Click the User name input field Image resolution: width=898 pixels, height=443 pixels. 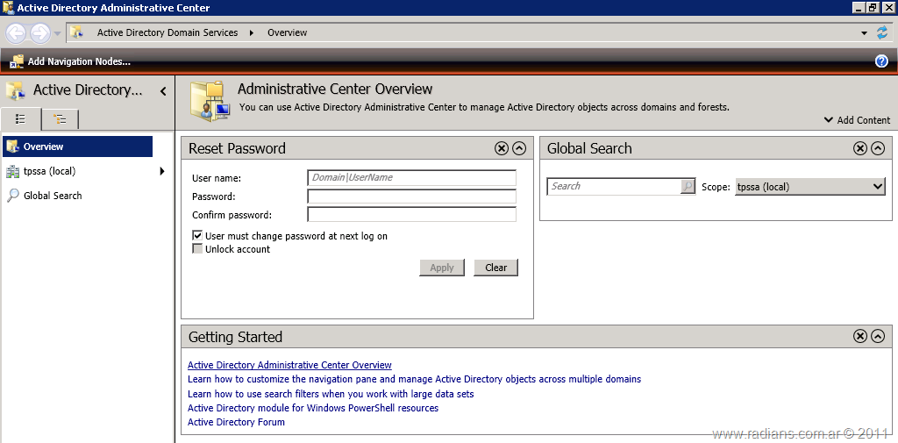(x=411, y=178)
